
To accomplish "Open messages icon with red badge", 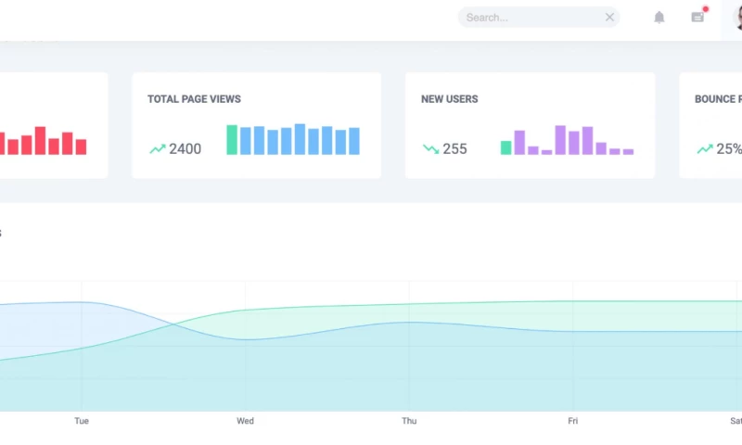I will point(697,18).
